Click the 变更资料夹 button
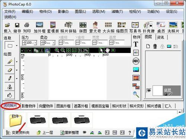Viewport: 186px width, 139px height. coord(18,133)
